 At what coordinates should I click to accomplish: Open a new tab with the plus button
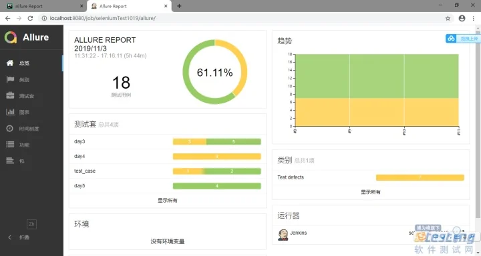(x=179, y=6)
